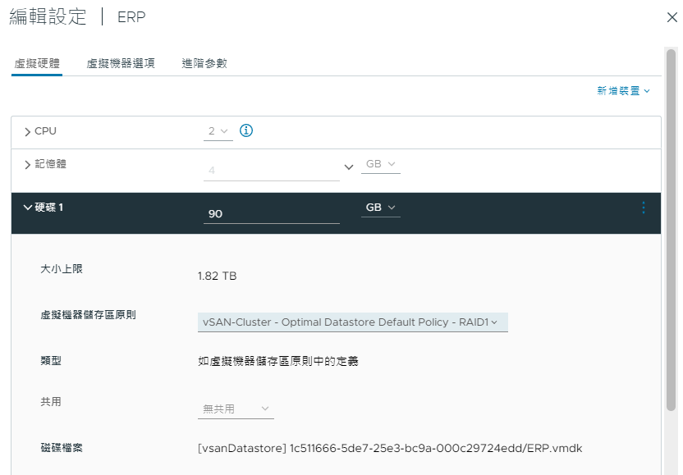Click the CPU info icon

pos(246,130)
